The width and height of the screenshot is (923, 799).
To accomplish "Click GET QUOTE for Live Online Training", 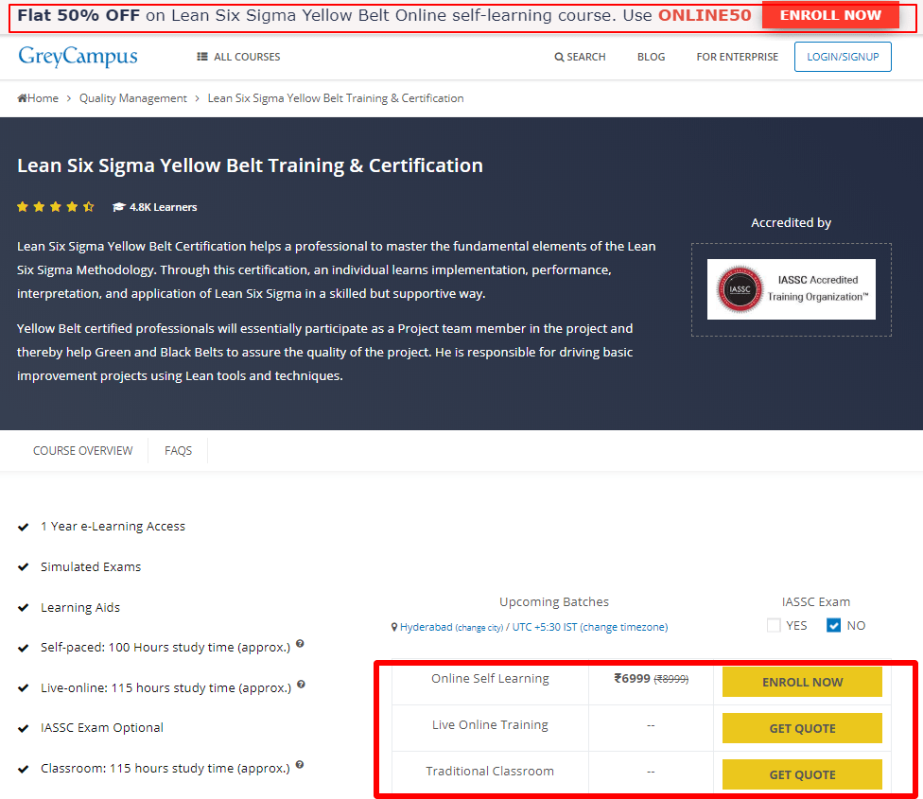I will (802, 728).
